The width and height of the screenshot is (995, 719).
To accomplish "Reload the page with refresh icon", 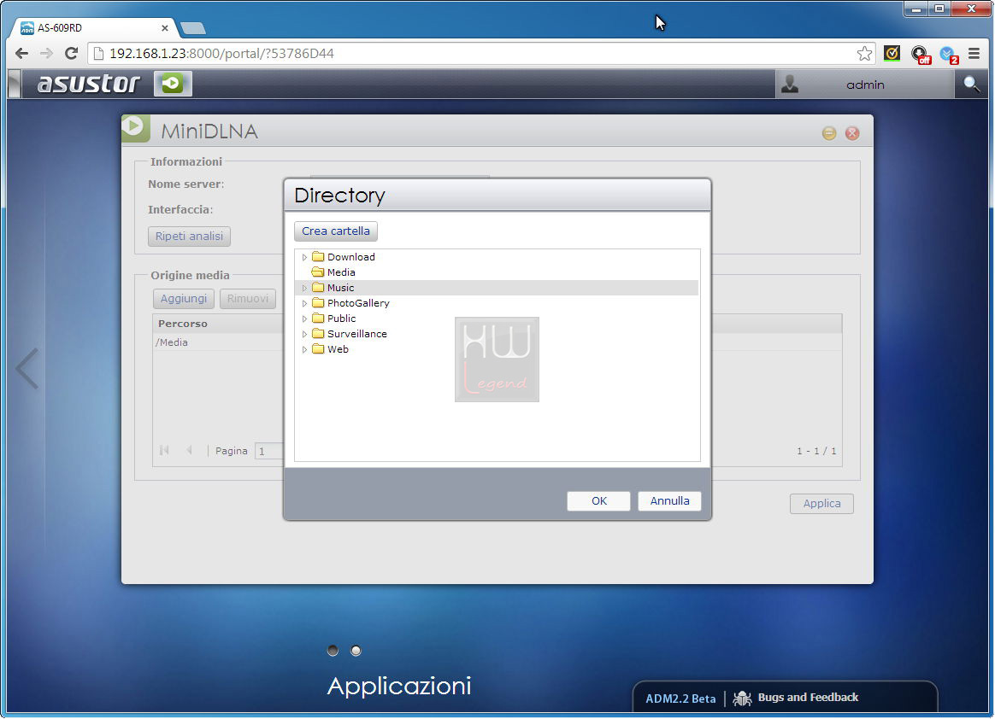I will click(71, 53).
